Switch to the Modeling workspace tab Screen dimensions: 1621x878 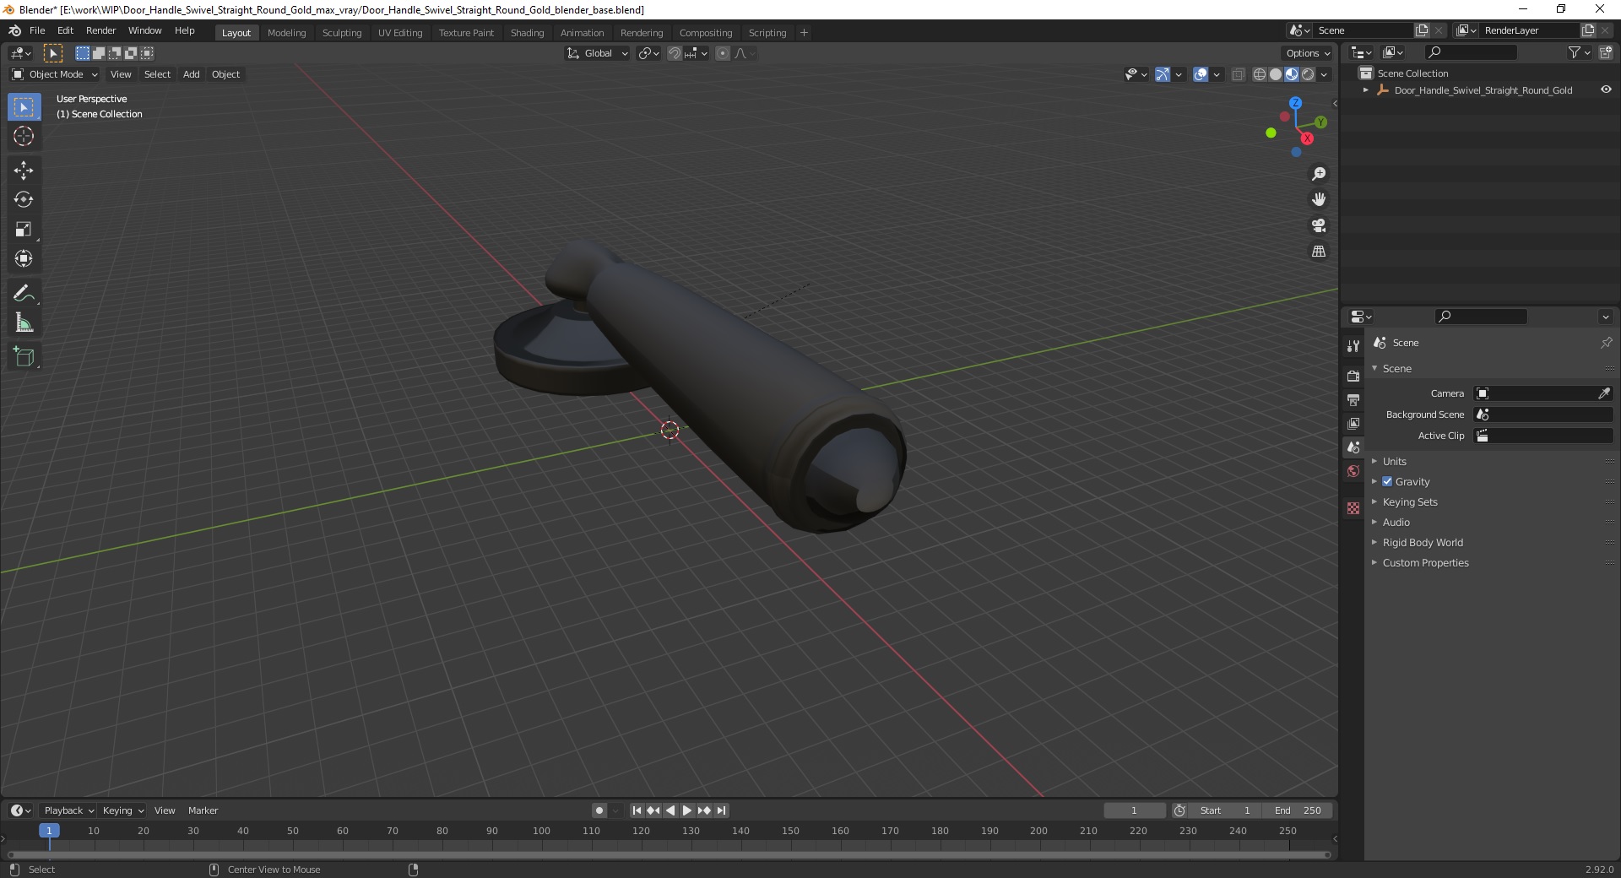(286, 32)
